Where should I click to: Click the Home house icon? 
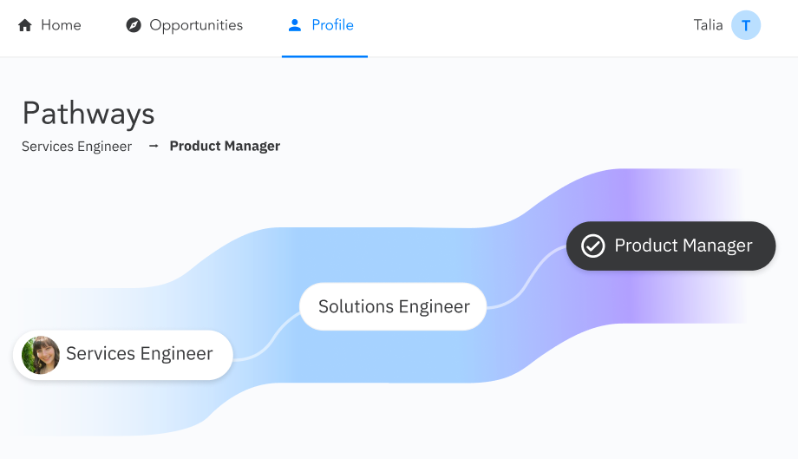tap(24, 25)
